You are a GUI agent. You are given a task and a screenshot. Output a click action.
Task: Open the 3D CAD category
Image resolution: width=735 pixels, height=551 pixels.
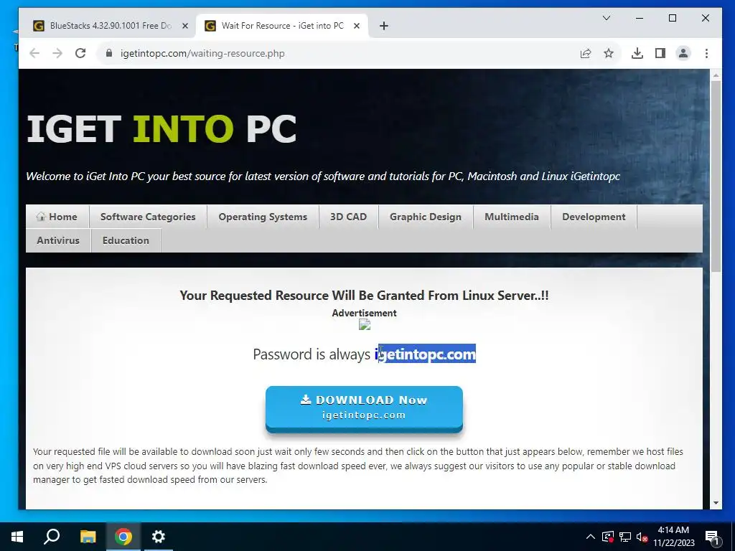coord(348,217)
